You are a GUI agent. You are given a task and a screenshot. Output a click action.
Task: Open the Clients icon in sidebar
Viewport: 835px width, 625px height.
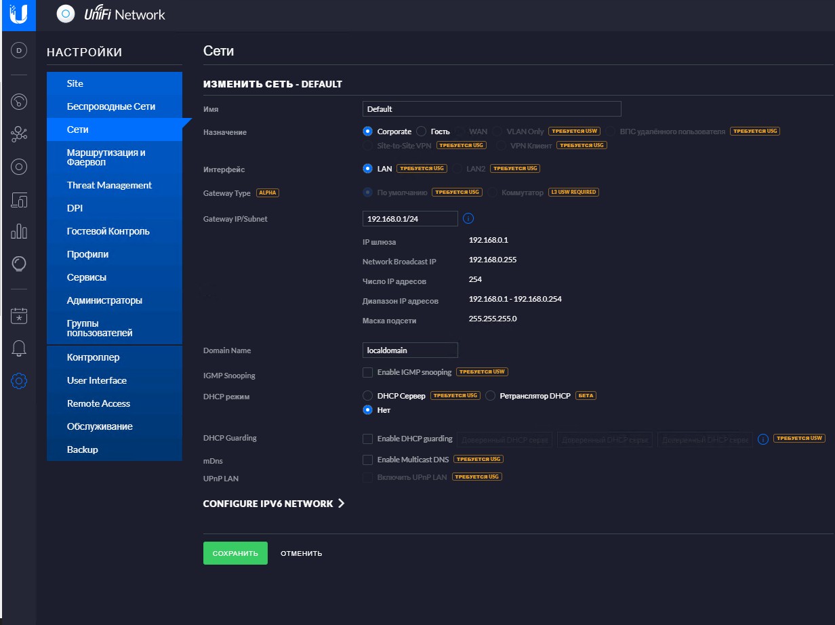(x=19, y=199)
